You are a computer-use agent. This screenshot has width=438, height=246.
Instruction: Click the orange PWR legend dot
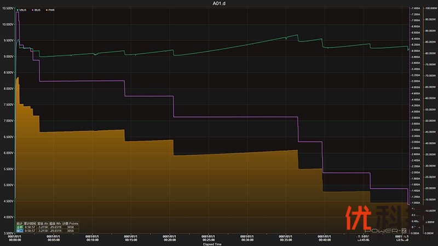(x=46, y=10)
